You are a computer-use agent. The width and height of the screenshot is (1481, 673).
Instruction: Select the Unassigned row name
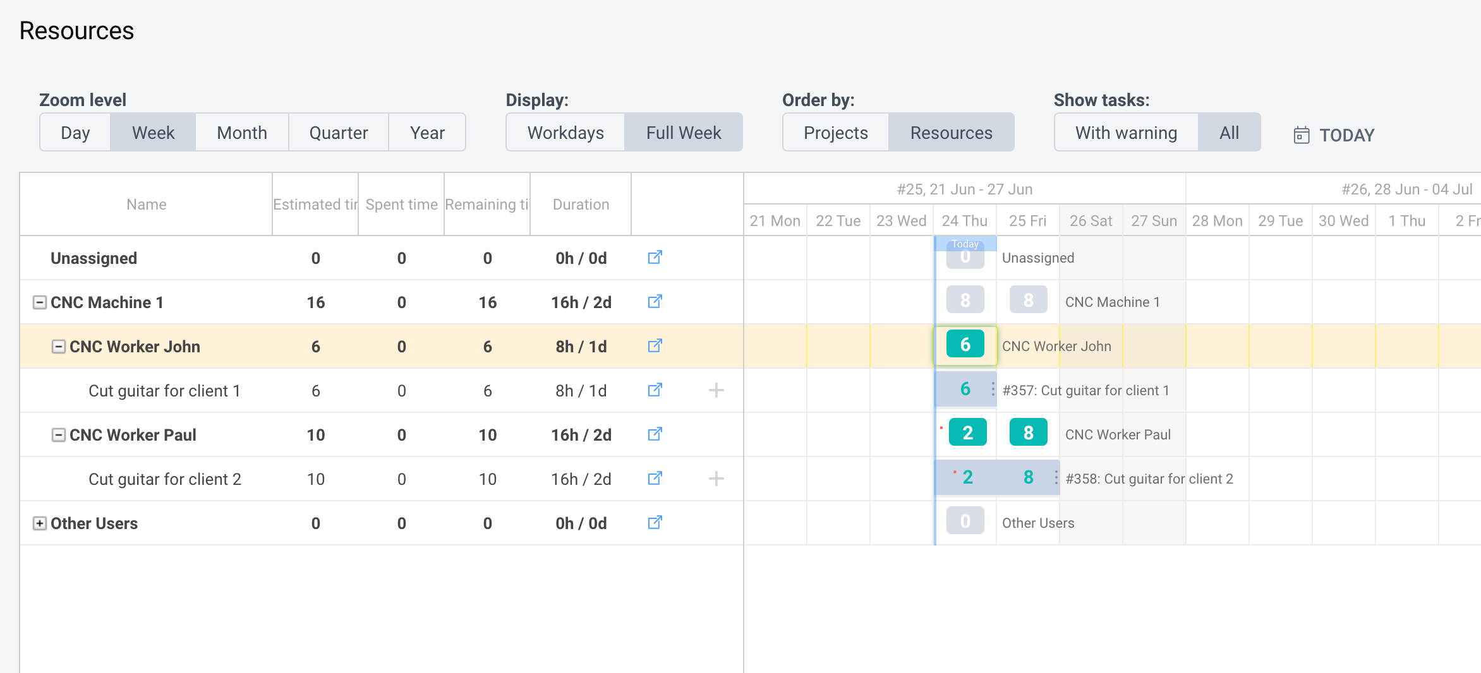[x=94, y=258]
